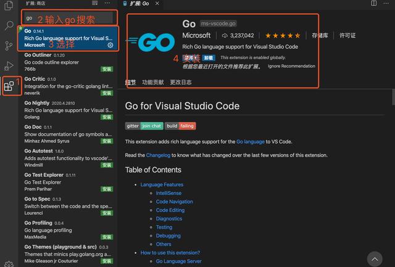Install the Go Test Explorer extension
The height and width of the screenshot is (267, 395).
(107, 189)
